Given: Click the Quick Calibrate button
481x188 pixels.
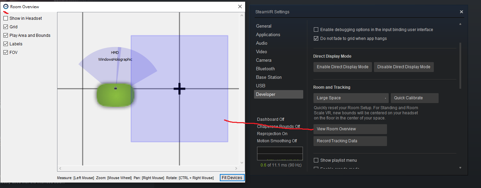Looking at the screenshot, I should tap(414, 98).
